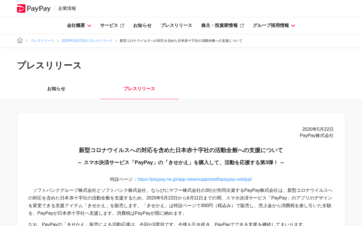
Task: Click the プレスリリース page heading
Action: click(x=49, y=65)
